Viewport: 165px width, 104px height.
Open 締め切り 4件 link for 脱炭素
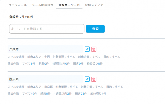103,94
